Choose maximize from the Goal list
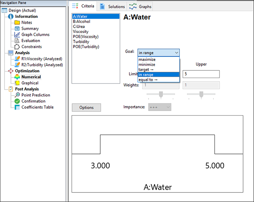 pyautogui.click(x=147, y=60)
